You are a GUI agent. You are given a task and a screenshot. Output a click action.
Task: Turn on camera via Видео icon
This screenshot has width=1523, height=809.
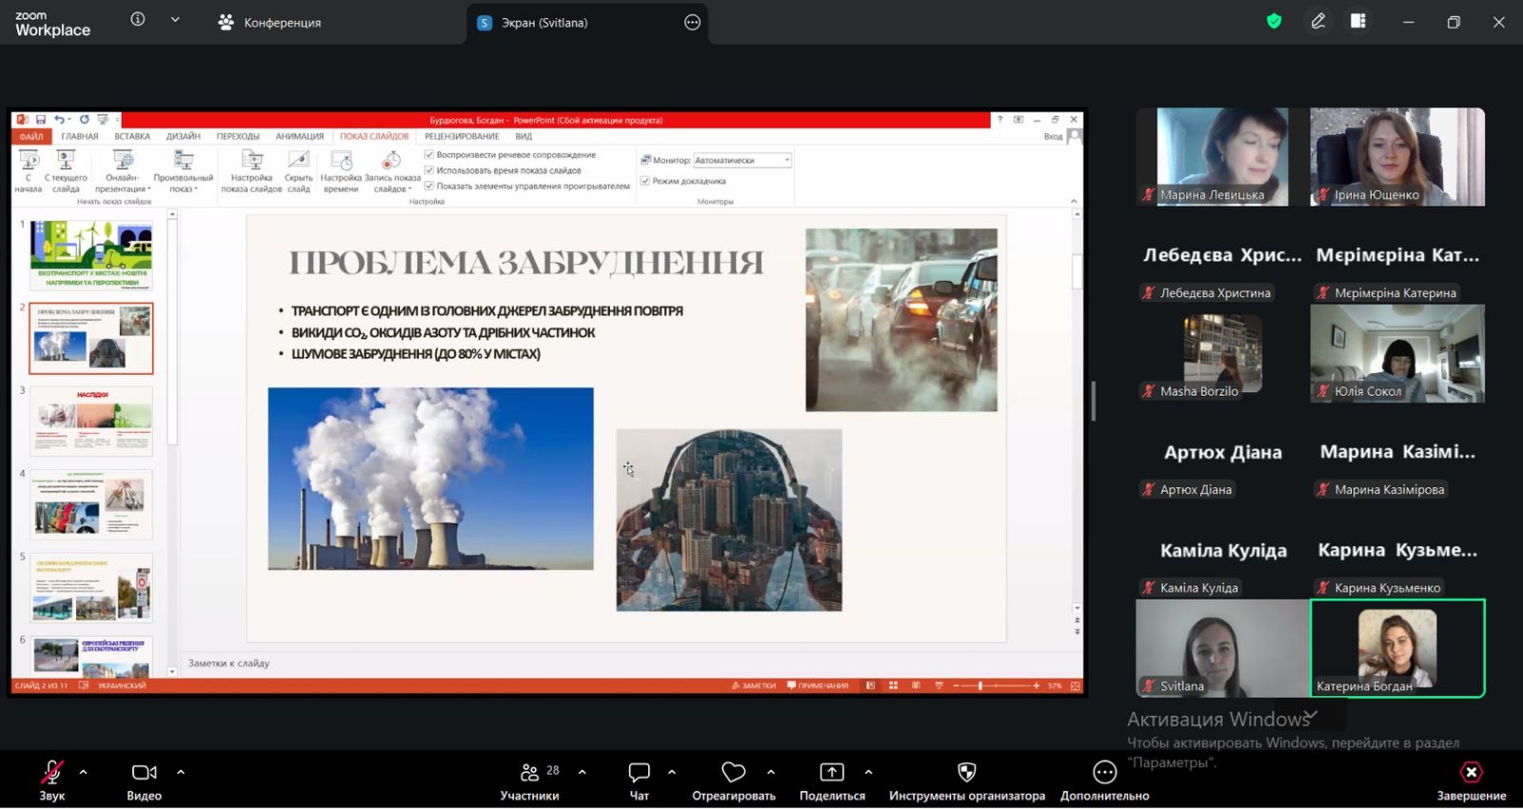(x=144, y=772)
